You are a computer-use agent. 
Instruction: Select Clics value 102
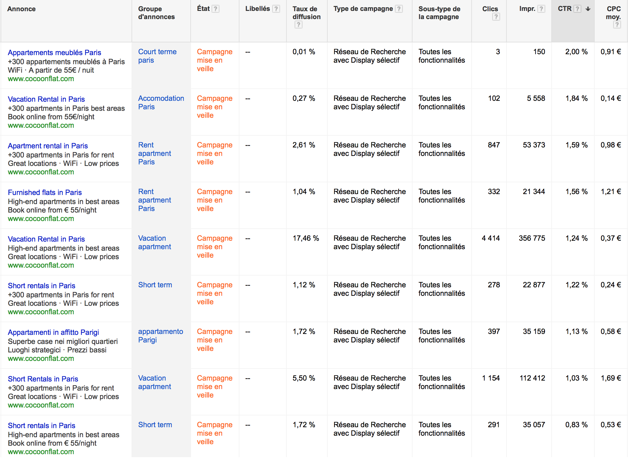pos(494,98)
